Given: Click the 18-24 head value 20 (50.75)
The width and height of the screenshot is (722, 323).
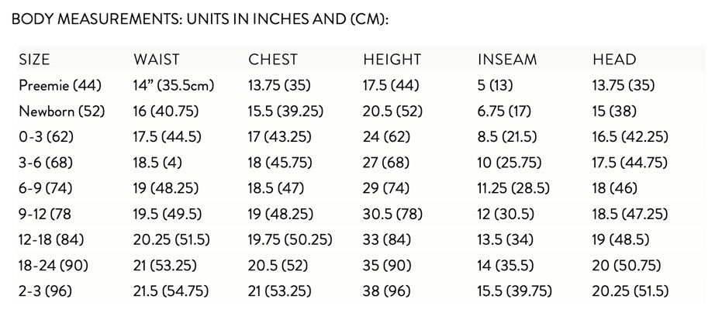Looking at the screenshot, I should click(627, 266).
